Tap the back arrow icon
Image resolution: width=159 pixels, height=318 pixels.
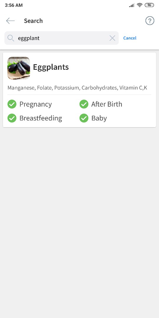click(10, 21)
